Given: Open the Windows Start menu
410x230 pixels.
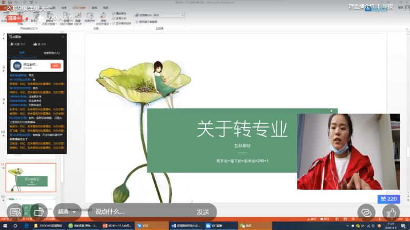Looking at the screenshot, I should 5,226.
